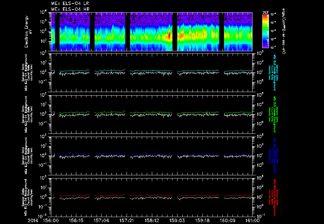Click 10⁻¹ left-axis tick in green panel
The height and width of the screenshot is (224, 324).
point(43,124)
